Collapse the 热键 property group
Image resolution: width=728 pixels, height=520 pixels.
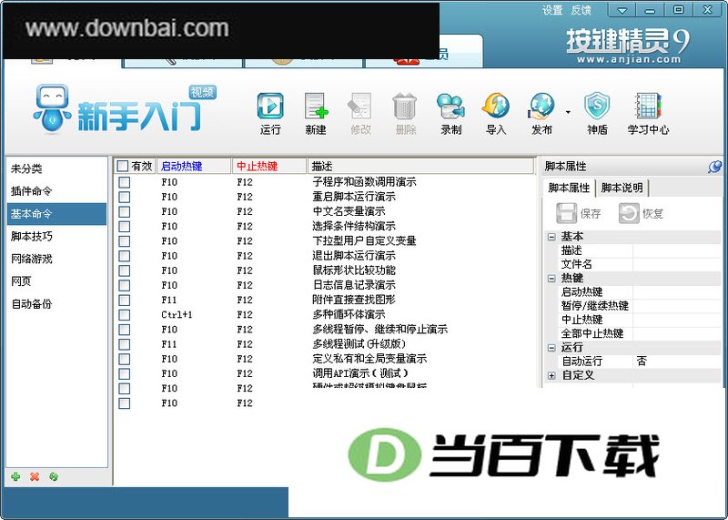[x=551, y=279]
